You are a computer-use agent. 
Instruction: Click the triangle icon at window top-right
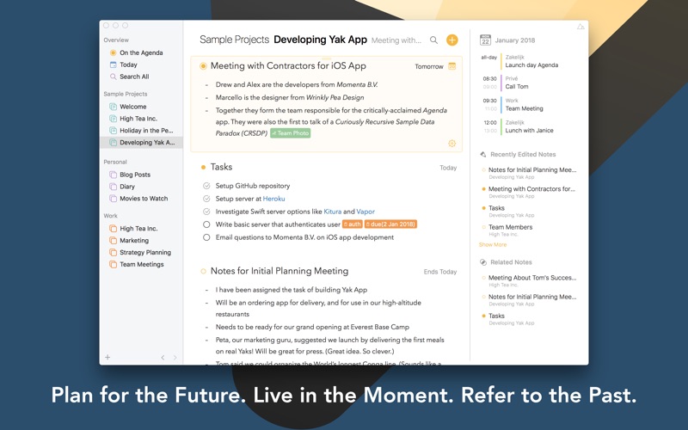click(x=580, y=27)
